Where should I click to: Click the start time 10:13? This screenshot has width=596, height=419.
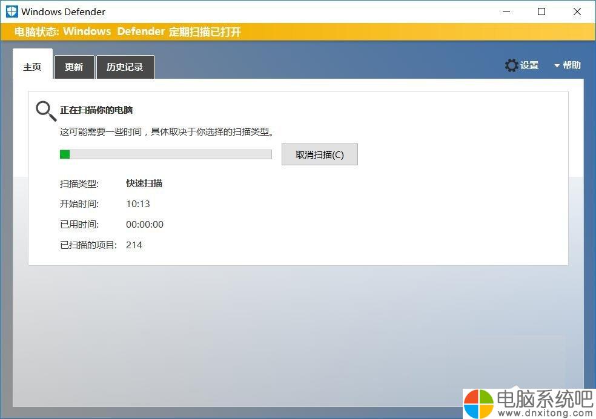pyautogui.click(x=138, y=204)
